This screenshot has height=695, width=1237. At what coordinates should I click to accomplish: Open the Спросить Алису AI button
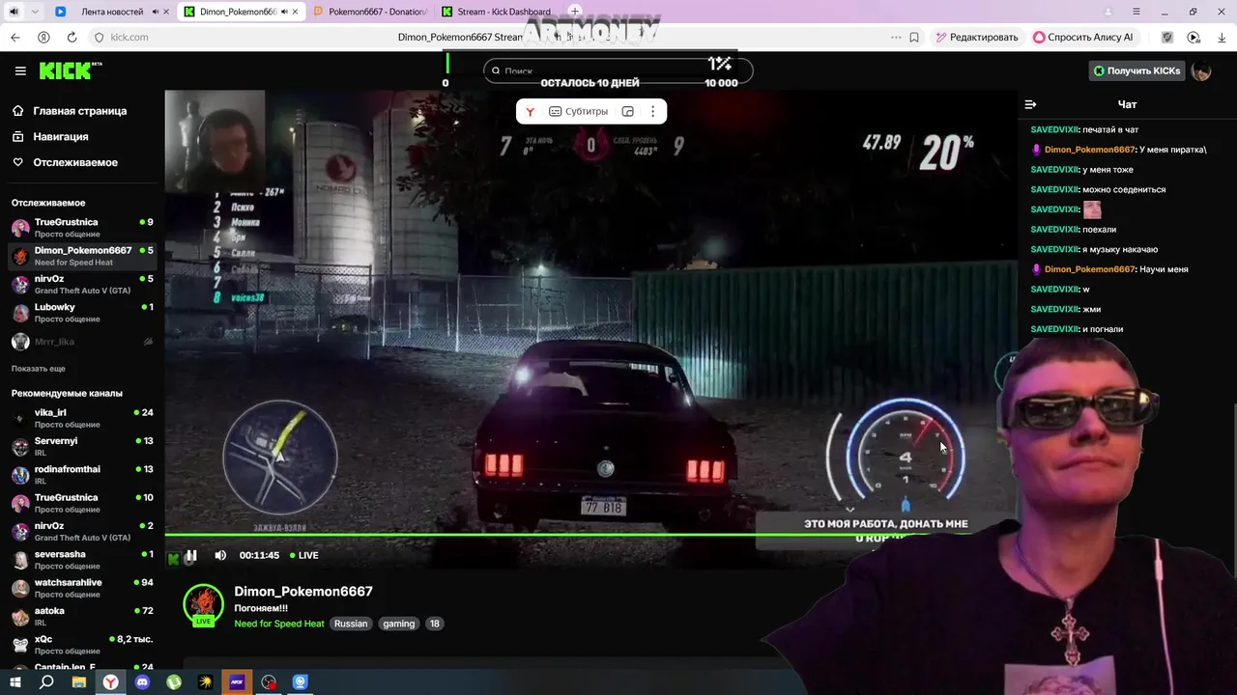tap(1083, 37)
